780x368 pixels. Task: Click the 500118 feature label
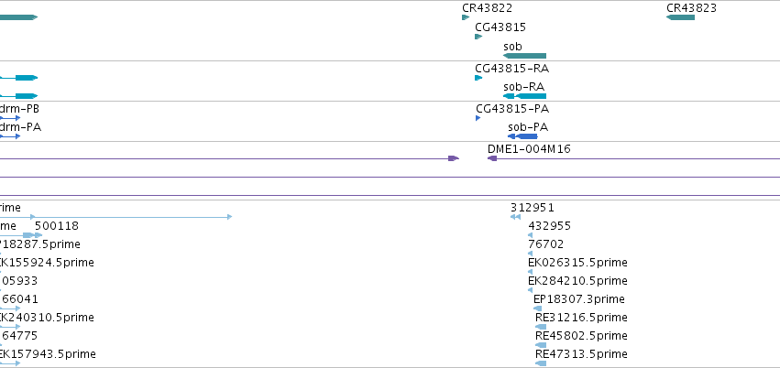click(57, 226)
